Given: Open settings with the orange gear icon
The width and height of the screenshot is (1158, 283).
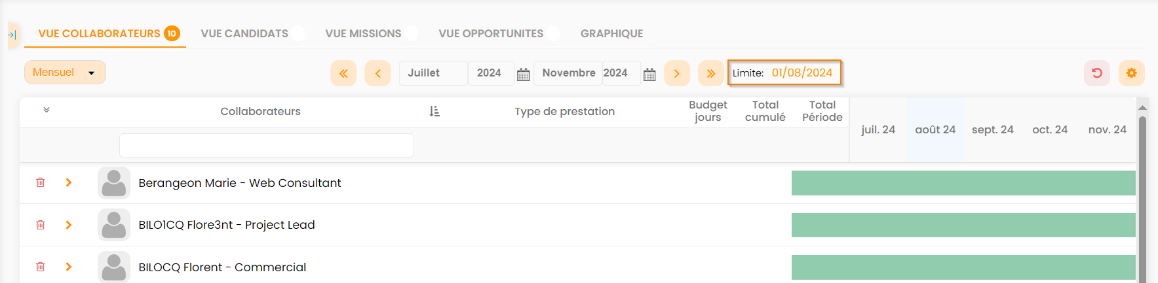Looking at the screenshot, I should [1131, 73].
